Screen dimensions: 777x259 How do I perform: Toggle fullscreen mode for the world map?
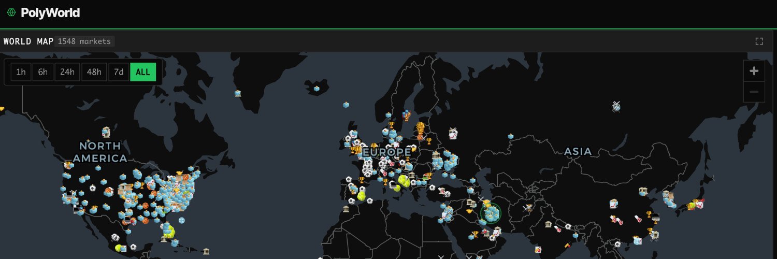tap(759, 41)
